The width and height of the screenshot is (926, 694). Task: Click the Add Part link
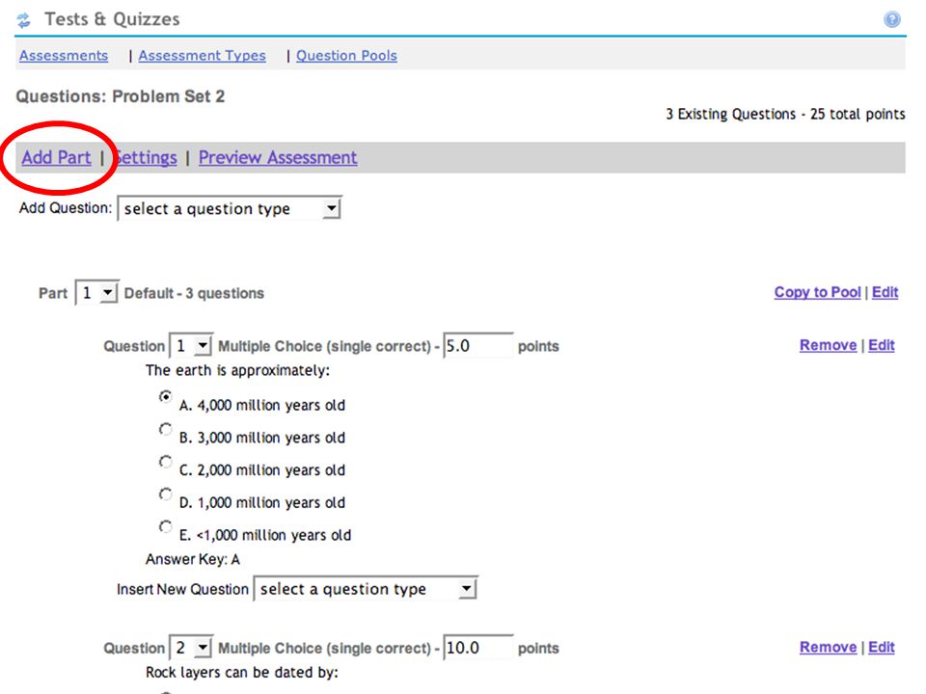click(57, 157)
